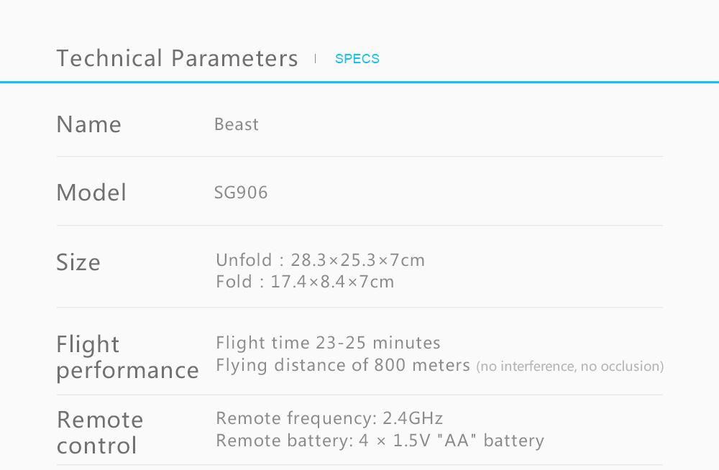Click the no interference, no occlusion note
This screenshot has height=470, width=719.
pos(569,367)
